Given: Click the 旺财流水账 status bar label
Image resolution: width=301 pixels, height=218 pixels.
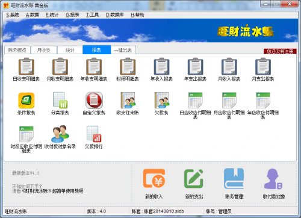Looking at the screenshot, I should (16, 211).
